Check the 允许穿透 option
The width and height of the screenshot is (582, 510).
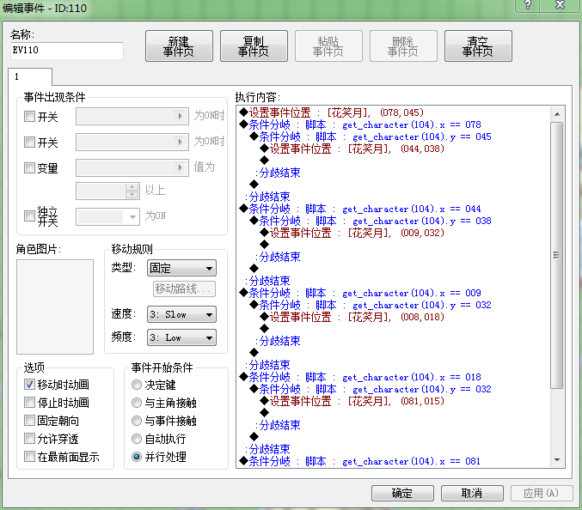click(29, 439)
